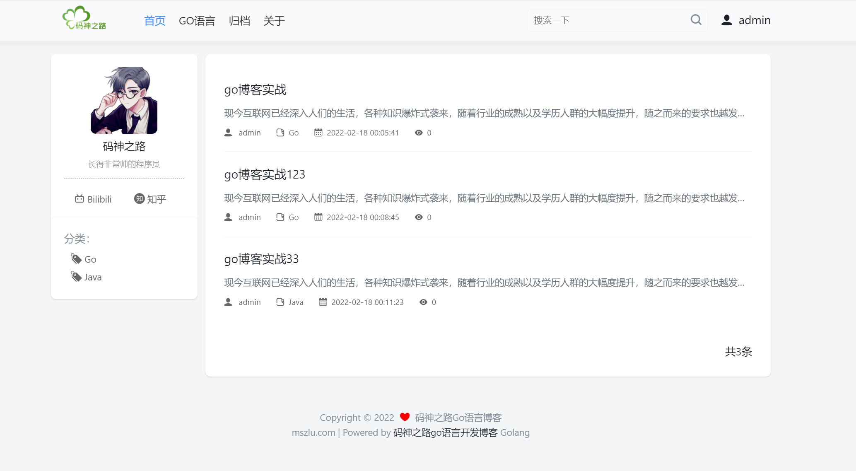Click the search magnifier icon
Image resolution: width=856 pixels, height=471 pixels.
[x=696, y=20]
